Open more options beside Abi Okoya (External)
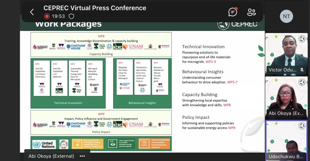This screenshot has width=310, height=161. coord(82,156)
